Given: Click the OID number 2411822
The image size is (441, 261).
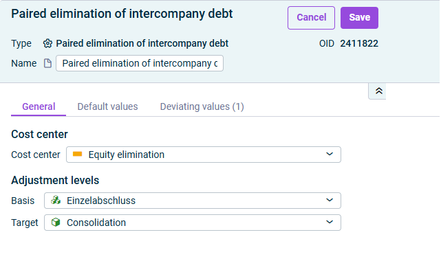Looking at the screenshot, I should [359, 43].
